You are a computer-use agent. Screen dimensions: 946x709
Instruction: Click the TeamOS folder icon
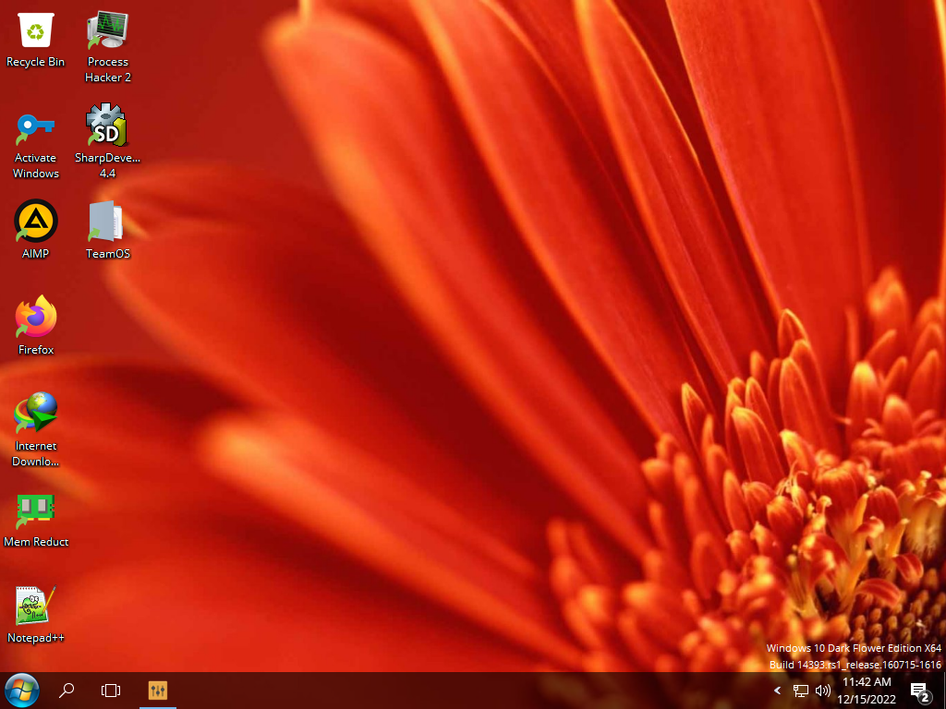[107, 222]
